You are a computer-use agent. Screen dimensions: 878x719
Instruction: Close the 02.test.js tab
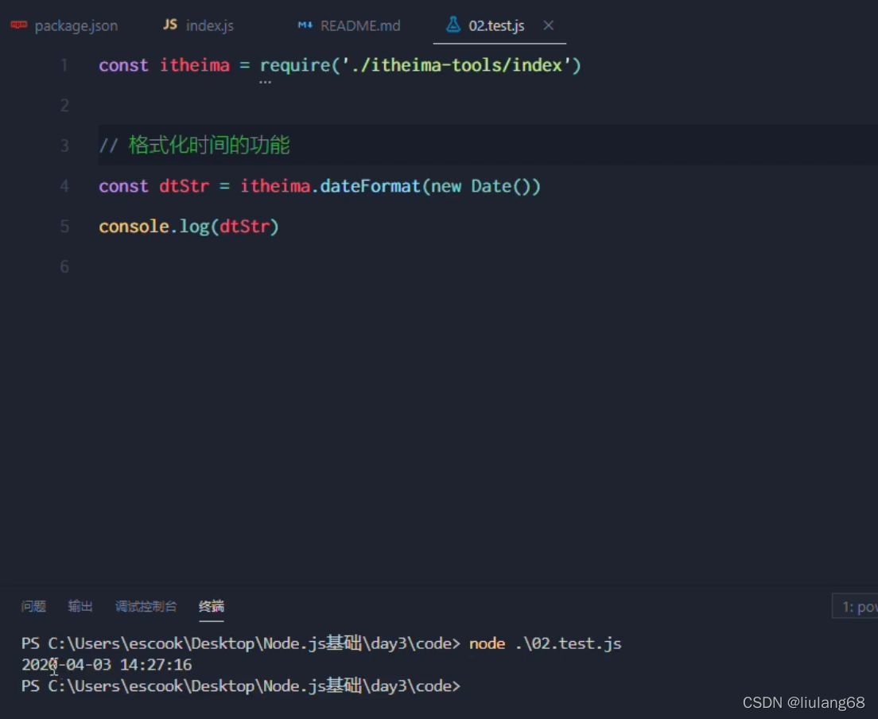click(549, 25)
